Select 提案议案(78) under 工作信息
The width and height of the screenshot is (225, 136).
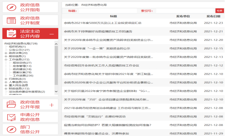(x=22, y=72)
